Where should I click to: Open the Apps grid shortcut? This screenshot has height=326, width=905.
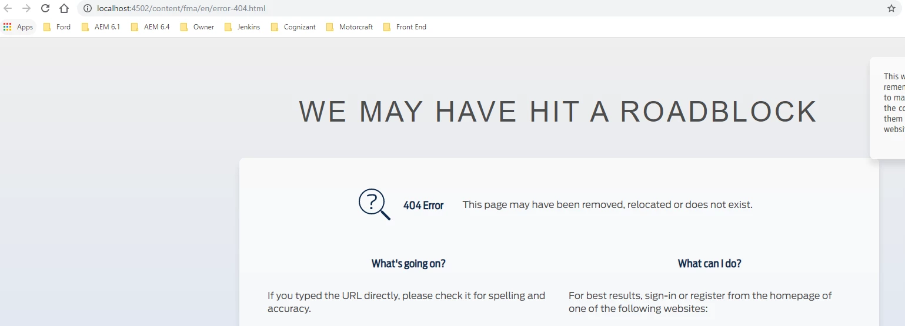[x=18, y=27]
